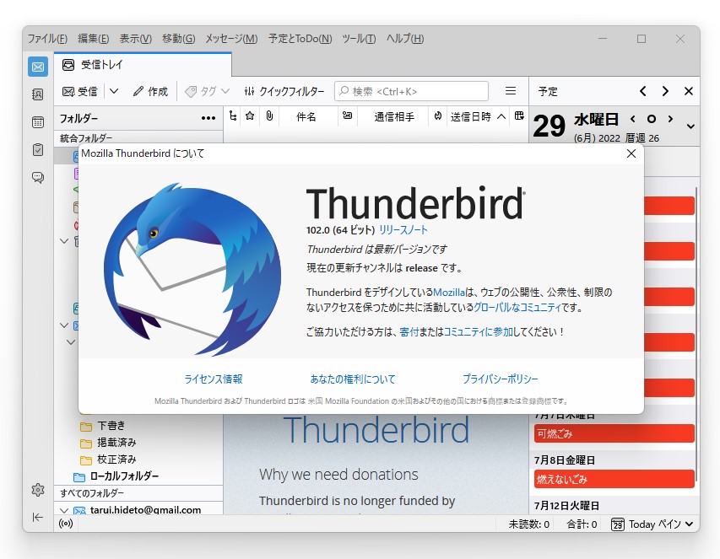This screenshot has height=559, width=720.
Task: Collapse the spaces toolbar with the arrow icon
Action: pyautogui.click(x=37, y=517)
